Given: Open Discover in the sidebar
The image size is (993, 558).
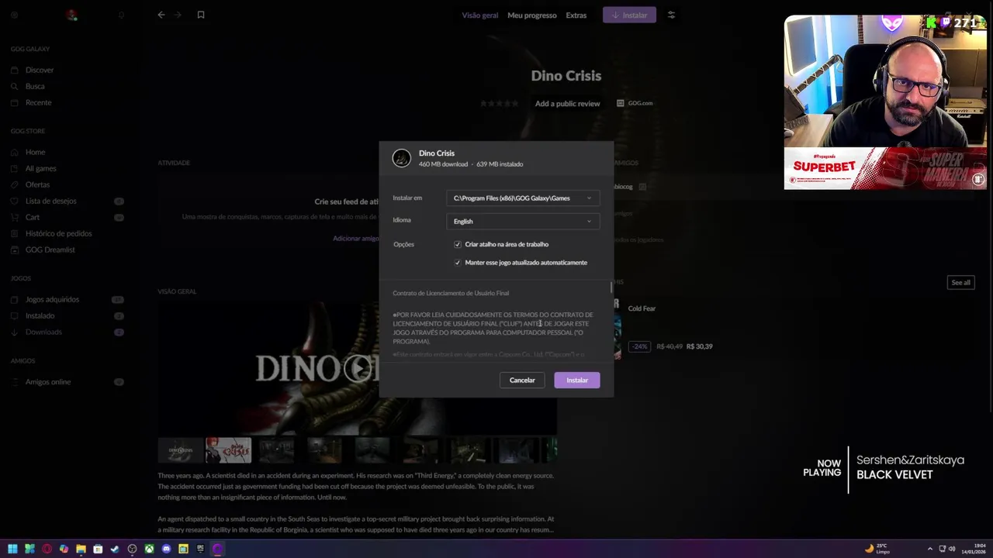Looking at the screenshot, I should click(x=40, y=70).
